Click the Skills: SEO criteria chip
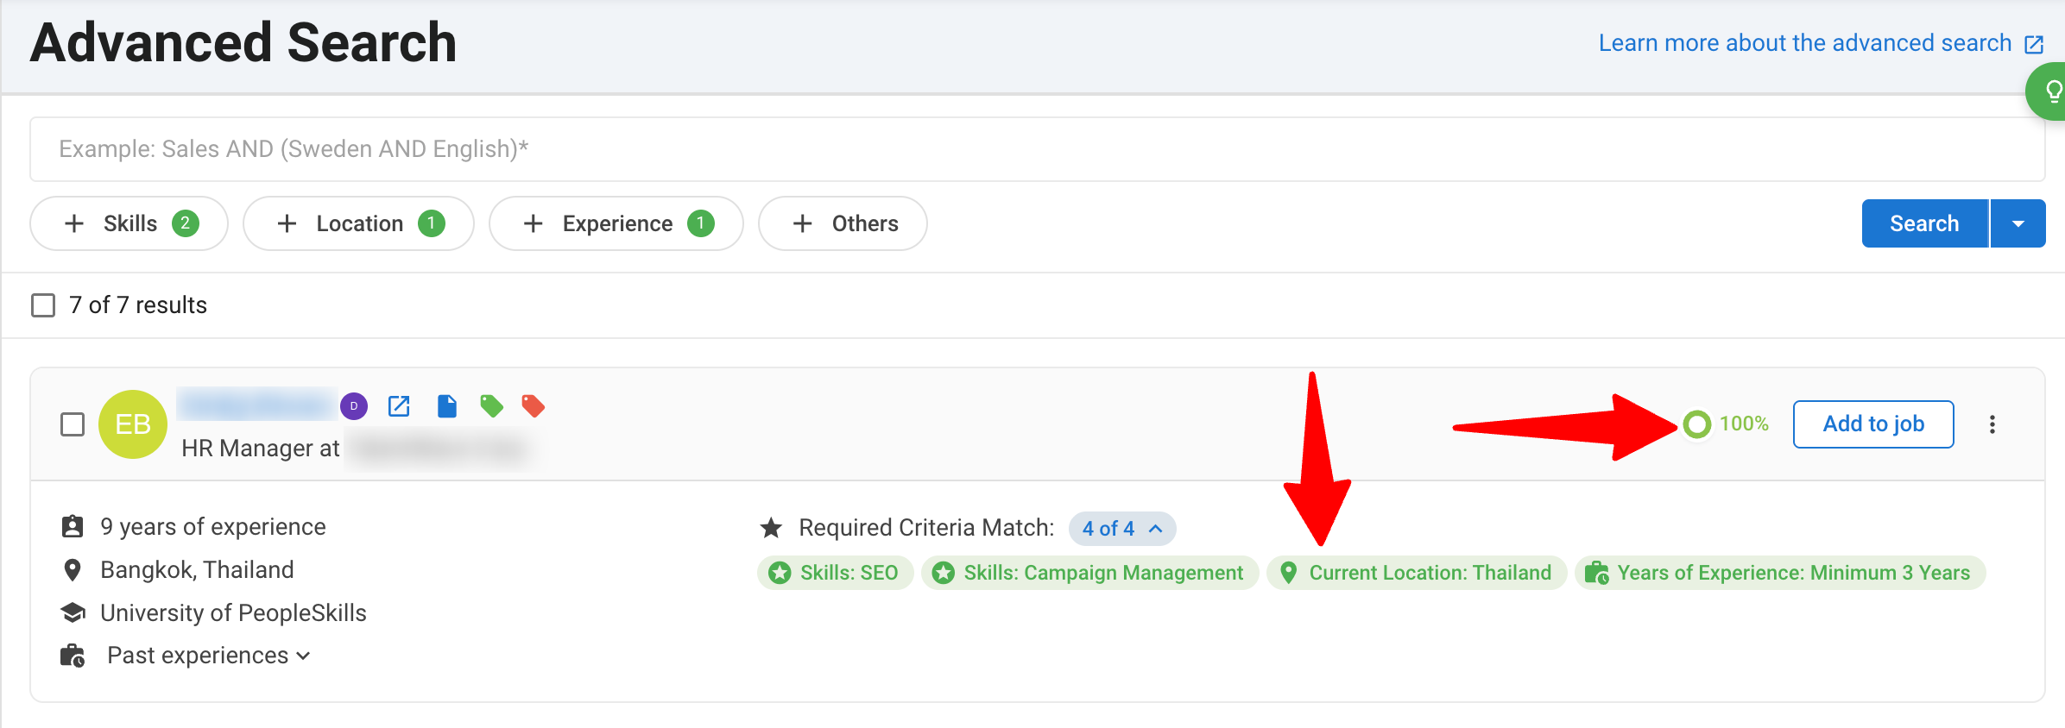 click(x=836, y=573)
